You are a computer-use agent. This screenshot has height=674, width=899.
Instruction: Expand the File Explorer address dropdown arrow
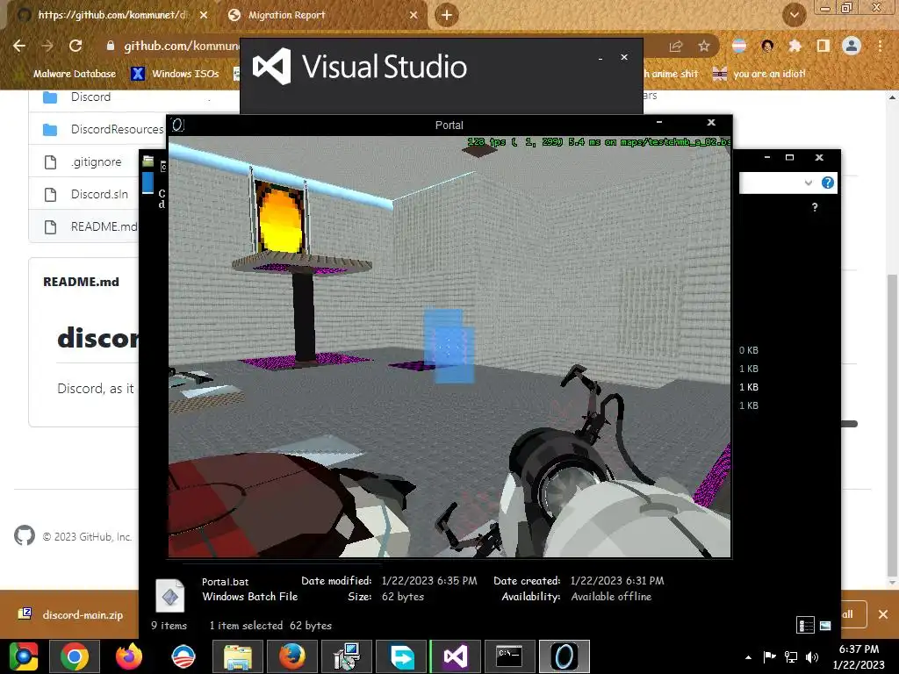pyautogui.click(x=808, y=183)
